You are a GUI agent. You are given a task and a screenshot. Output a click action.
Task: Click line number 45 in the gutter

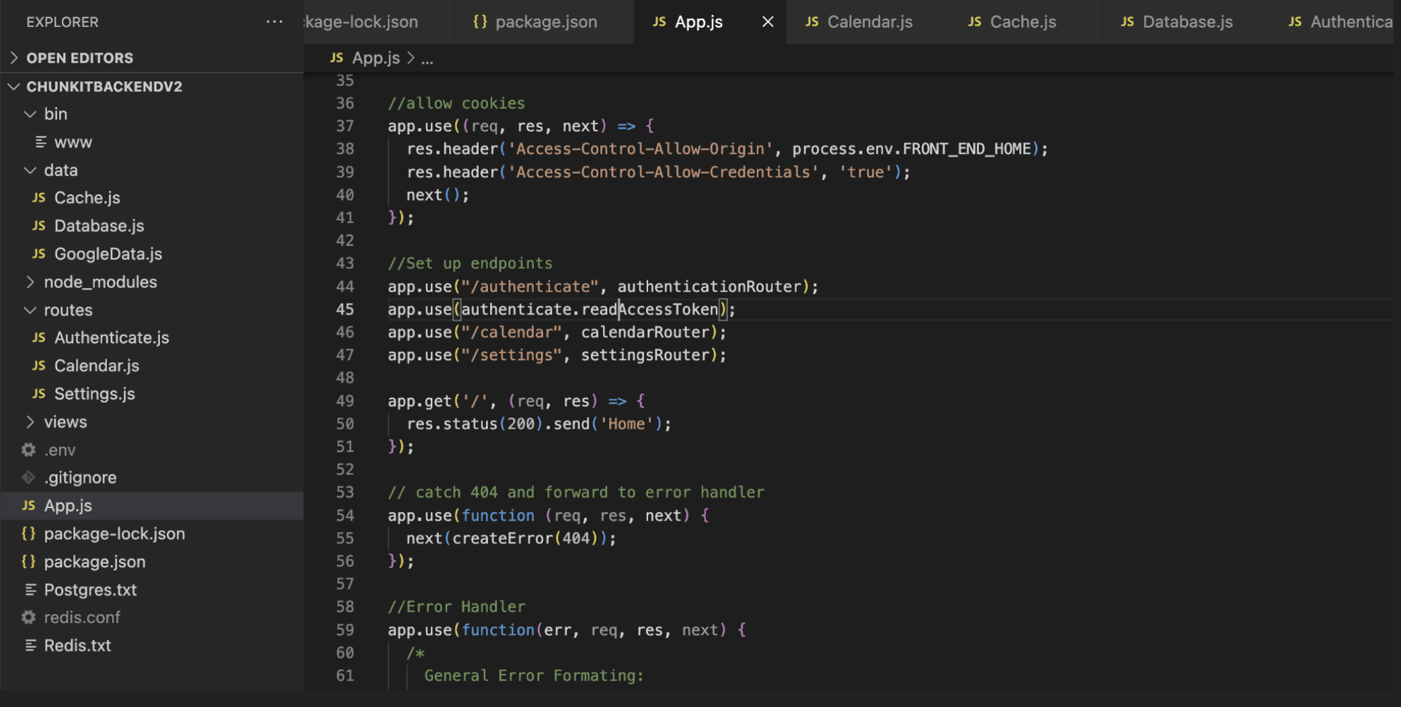(345, 310)
